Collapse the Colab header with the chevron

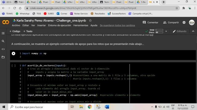click(193, 31)
